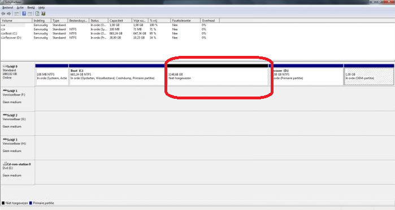Click the Refresh toolbar icon
The width and height of the screenshot is (395, 210).
tap(37, 14)
